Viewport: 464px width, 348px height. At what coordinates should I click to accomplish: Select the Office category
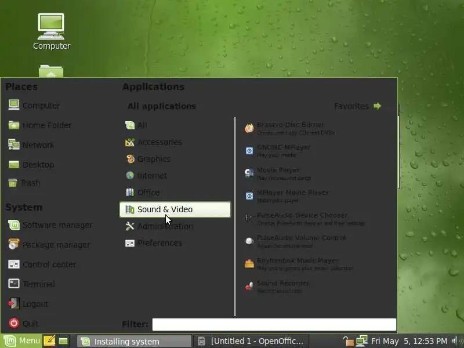click(175, 193)
